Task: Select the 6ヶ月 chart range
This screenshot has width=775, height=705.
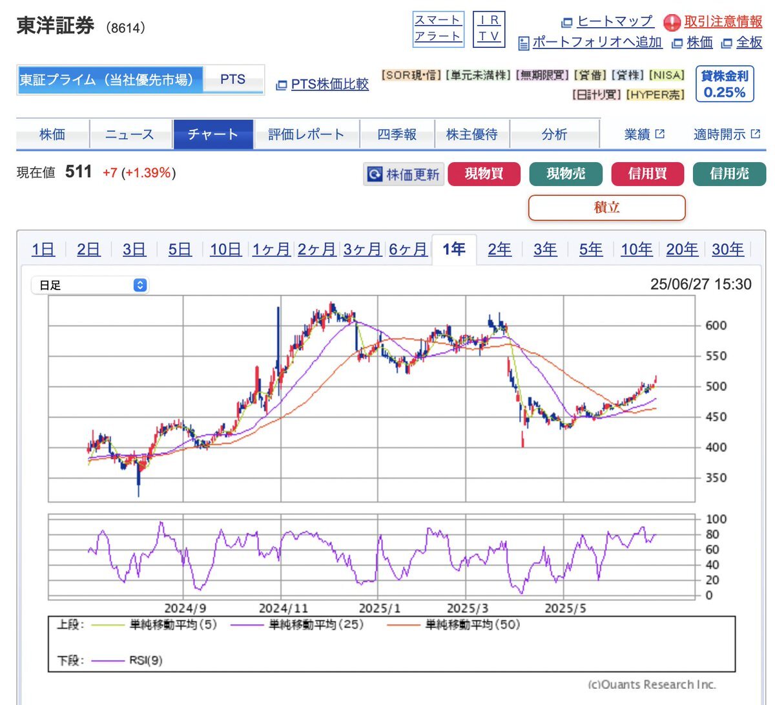Action: coord(408,249)
